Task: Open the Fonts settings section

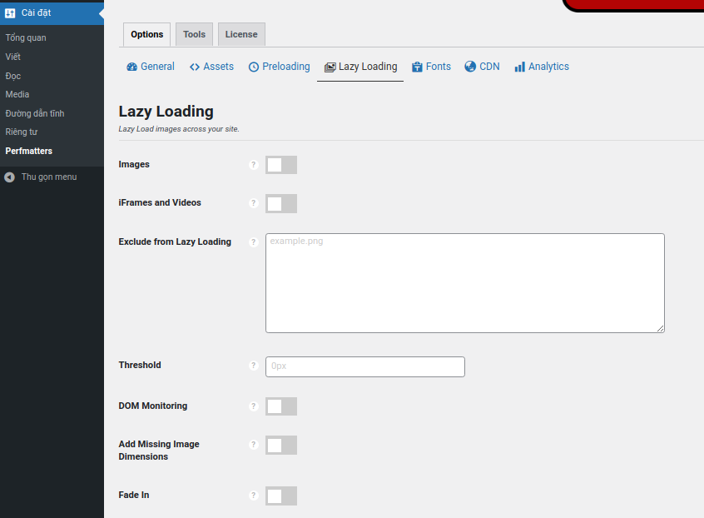Action: 431,67
